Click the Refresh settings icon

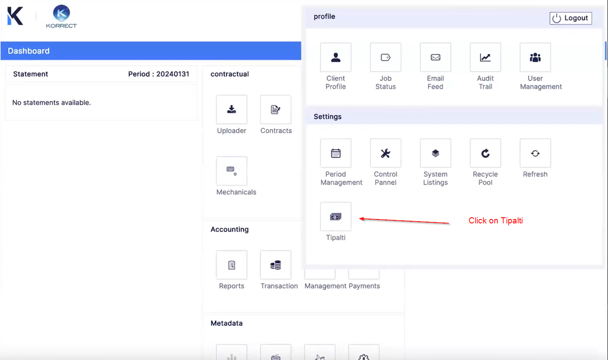tap(535, 153)
